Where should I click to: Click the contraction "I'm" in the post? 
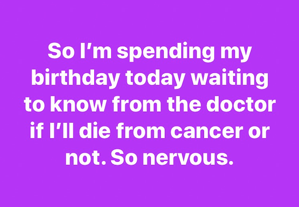point(96,52)
